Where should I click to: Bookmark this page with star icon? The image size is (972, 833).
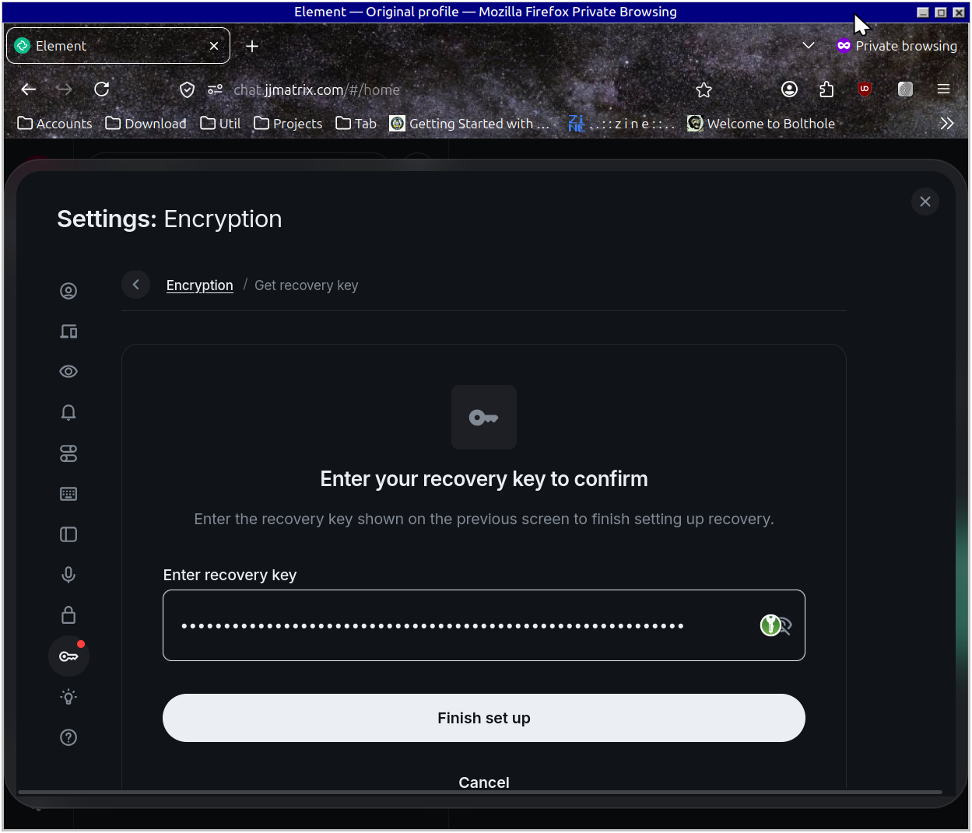(704, 89)
